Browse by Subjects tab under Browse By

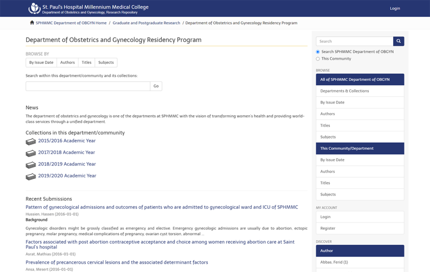[106, 62]
